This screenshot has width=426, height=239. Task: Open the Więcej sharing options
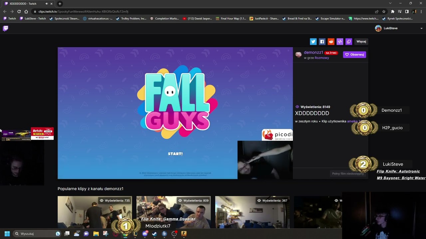point(361,41)
